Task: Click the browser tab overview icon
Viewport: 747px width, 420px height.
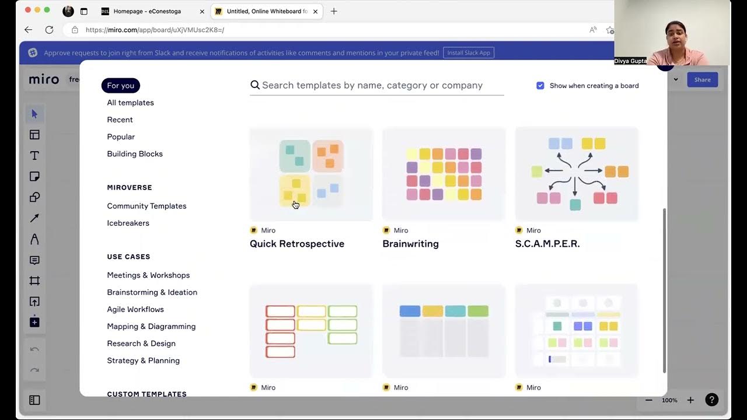Action: click(x=83, y=11)
